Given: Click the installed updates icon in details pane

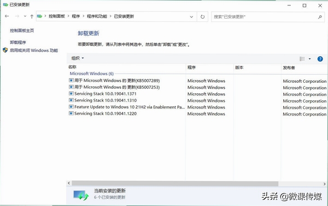Looking at the screenshot, I should point(81,195).
